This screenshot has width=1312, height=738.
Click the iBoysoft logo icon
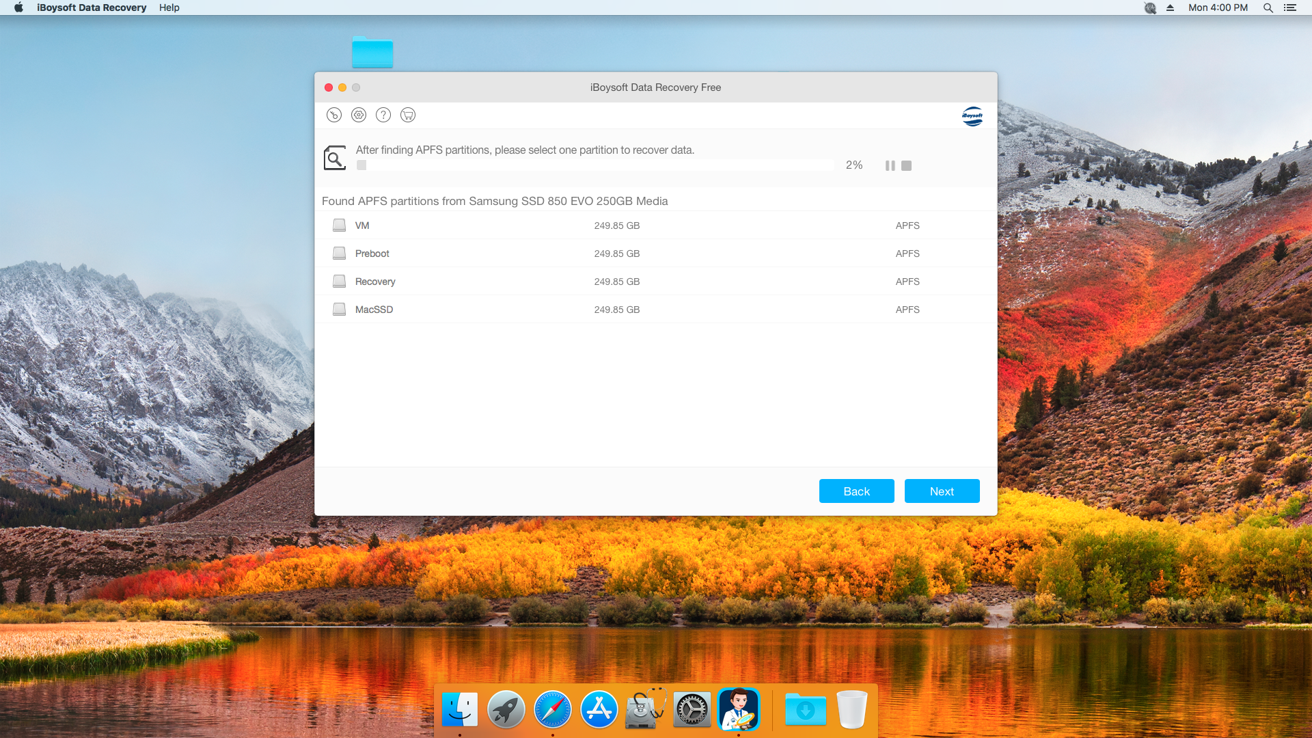pos(972,116)
